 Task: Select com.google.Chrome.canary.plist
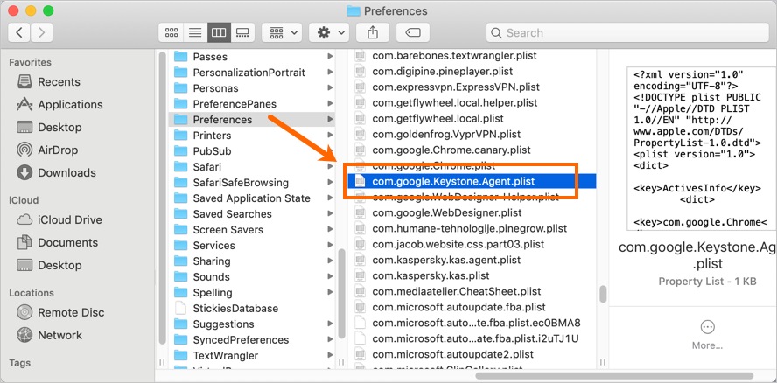pyautogui.click(x=472, y=150)
